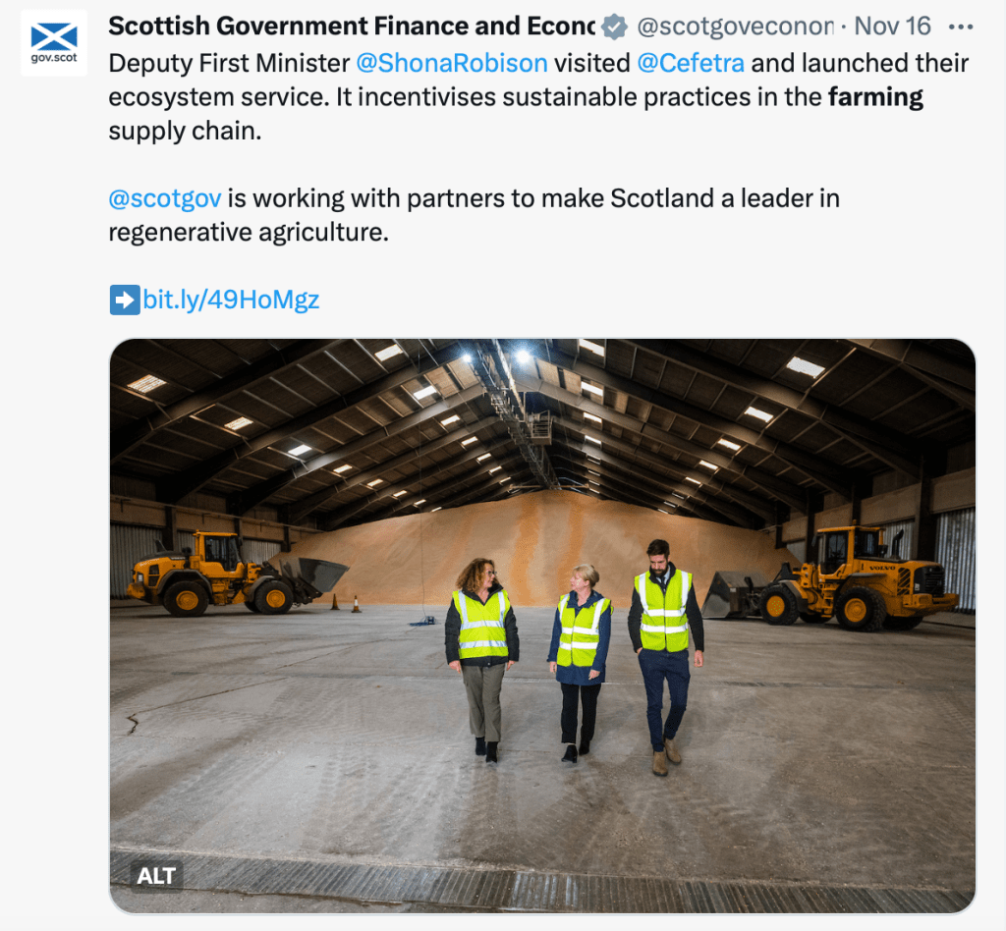
Task: Open the @Cefetra mention
Action: pyautogui.click(x=691, y=63)
